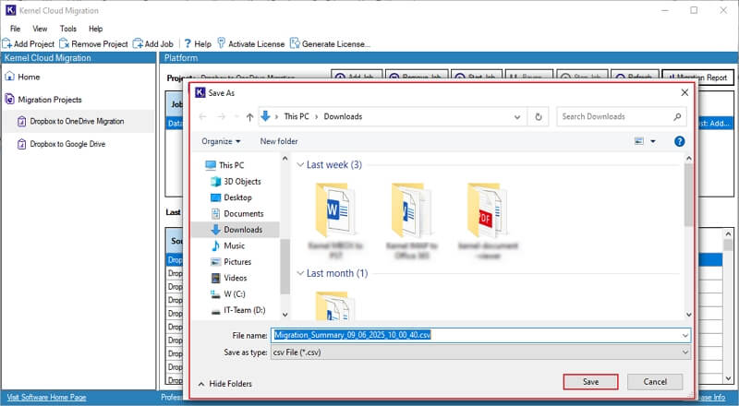The width and height of the screenshot is (739, 406).
Task: Open the view options dropdown arrow
Action: click(x=653, y=141)
